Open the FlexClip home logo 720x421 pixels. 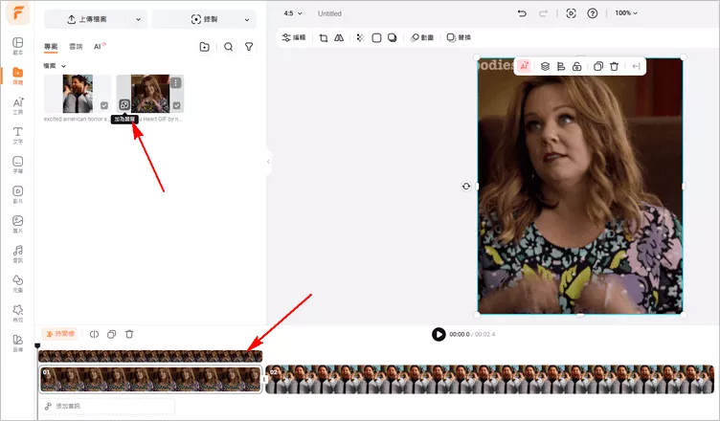pyautogui.click(x=18, y=13)
